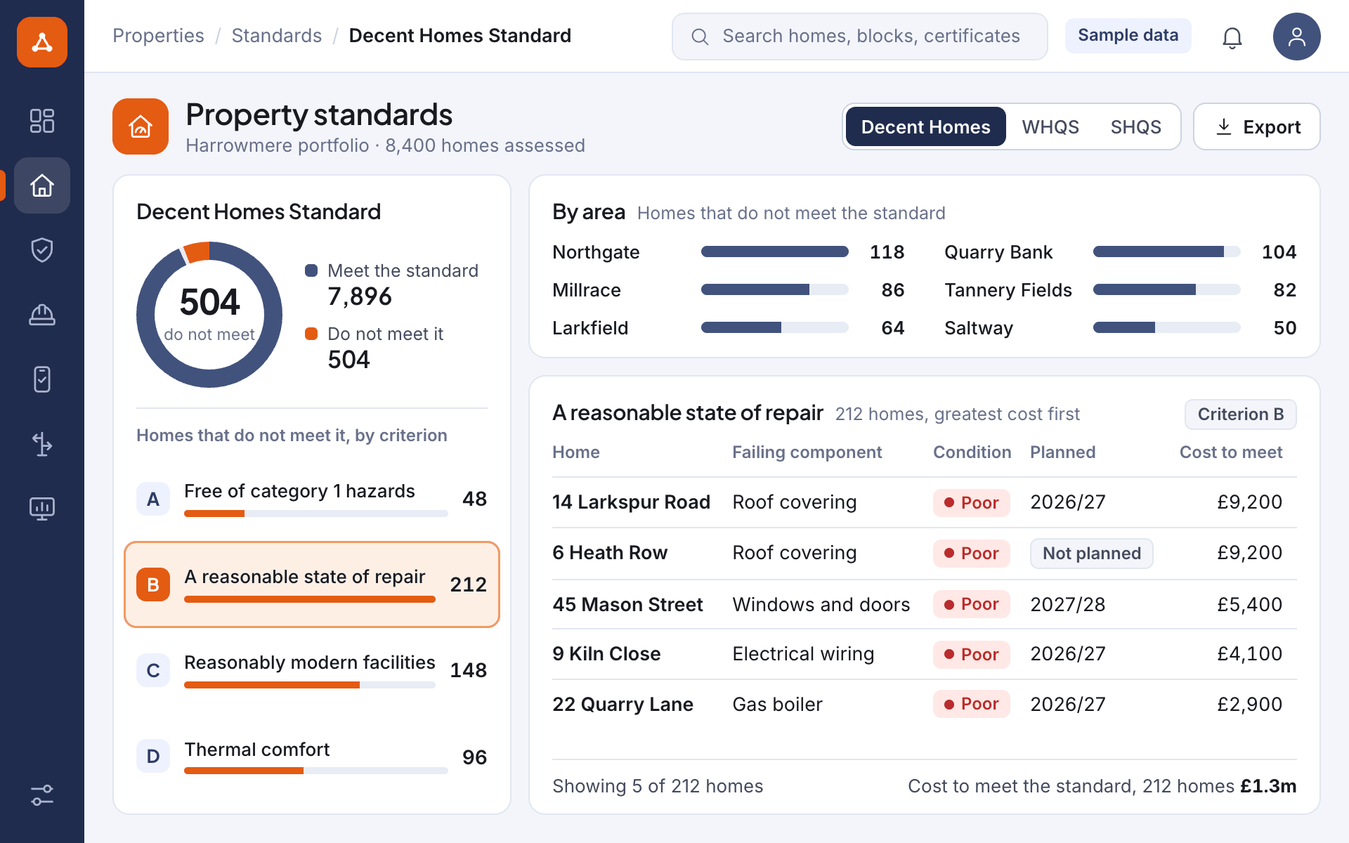Open the monitor chart icon in the sidebar
The image size is (1349, 843).
pos(42,509)
